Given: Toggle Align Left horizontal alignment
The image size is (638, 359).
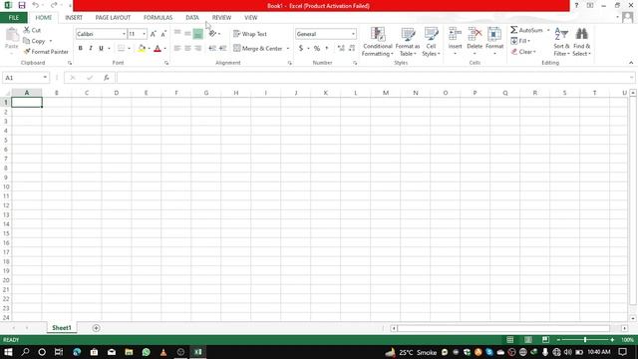Looking at the screenshot, I should [x=177, y=48].
